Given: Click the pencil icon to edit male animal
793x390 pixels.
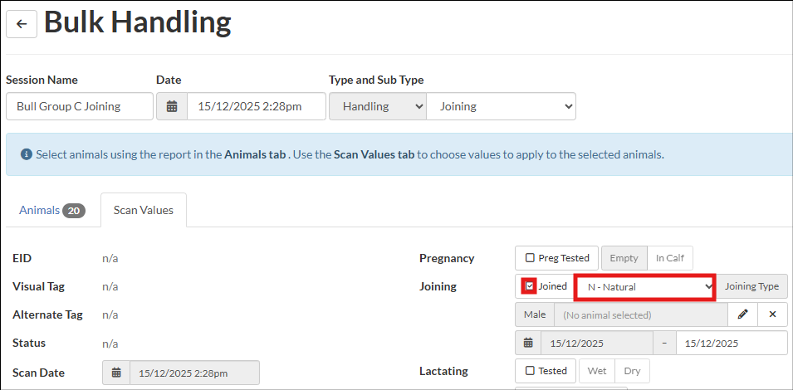Looking at the screenshot, I should pyautogui.click(x=743, y=314).
